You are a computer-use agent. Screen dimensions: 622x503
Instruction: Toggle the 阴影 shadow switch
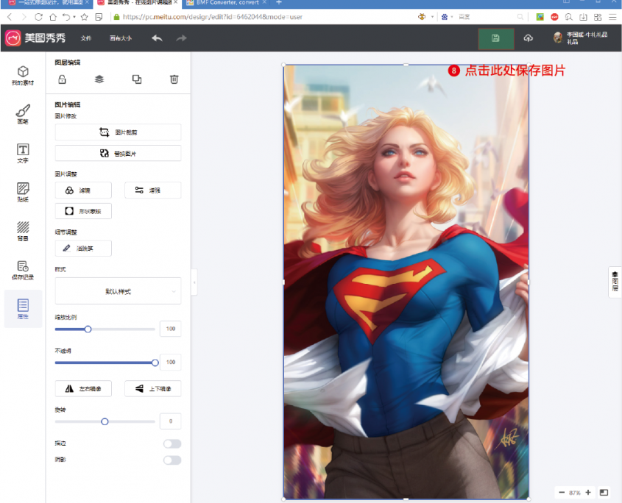point(172,460)
